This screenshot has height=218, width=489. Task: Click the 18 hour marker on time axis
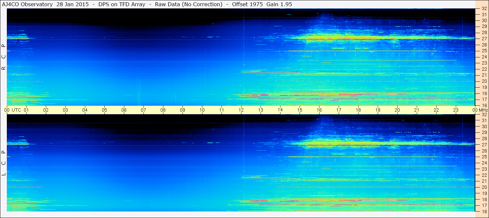tap(358, 110)
